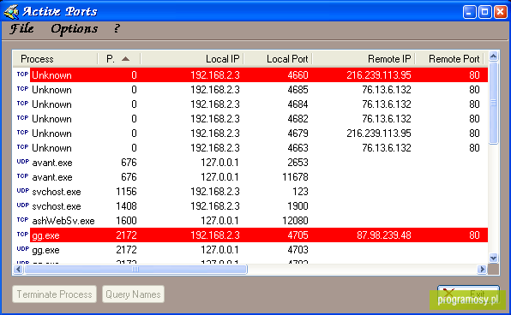
Task: Minimize the Active Ports window
Action: [x=469, y=12]
